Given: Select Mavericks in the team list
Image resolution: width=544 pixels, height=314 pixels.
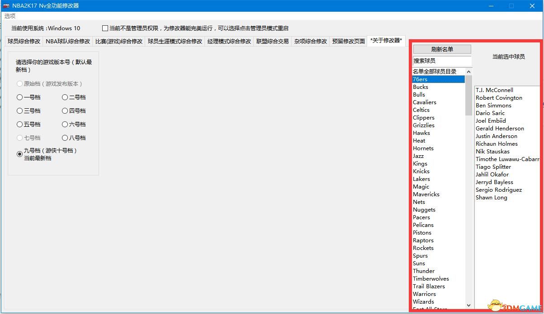Looking at the screenshot, I should [438, 194].
